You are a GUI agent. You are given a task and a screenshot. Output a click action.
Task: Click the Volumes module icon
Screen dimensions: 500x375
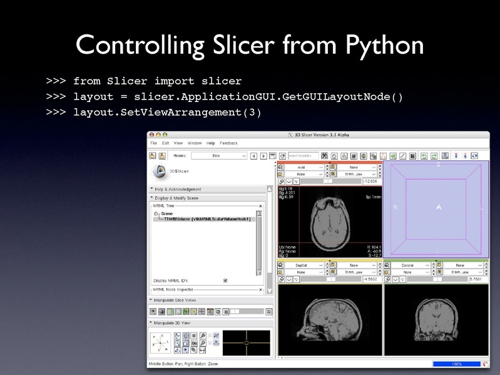[354, 156]
